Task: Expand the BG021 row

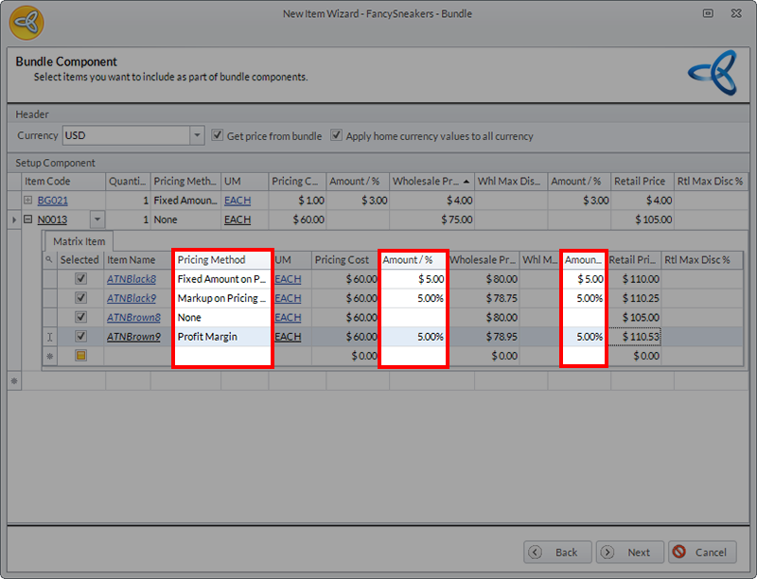Action: pyautogui.click(x=28, y=201)
